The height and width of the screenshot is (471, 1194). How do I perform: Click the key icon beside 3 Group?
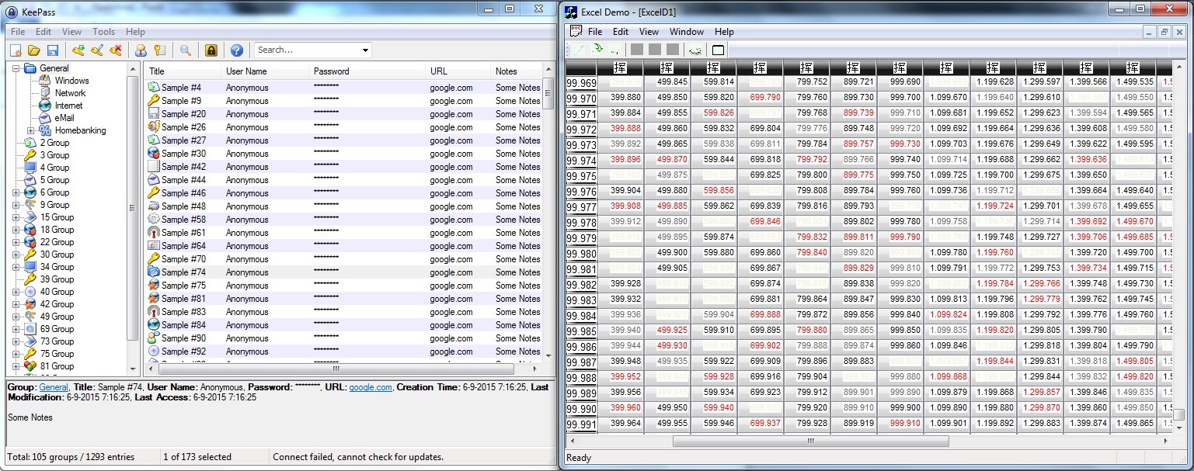pos(30,155)
